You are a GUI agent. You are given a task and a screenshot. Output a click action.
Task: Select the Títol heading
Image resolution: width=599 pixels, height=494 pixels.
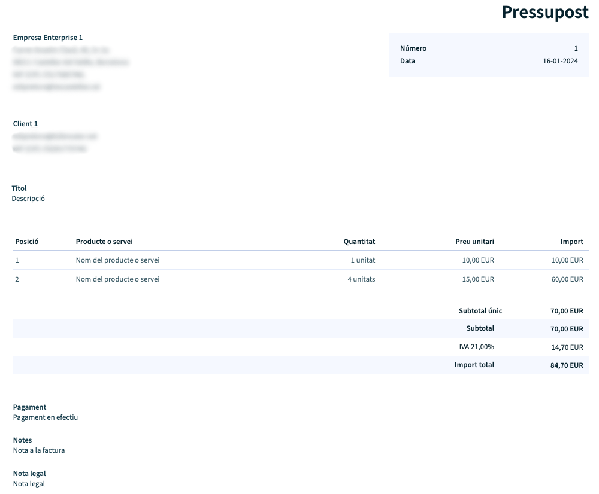(x=19, y=188)
